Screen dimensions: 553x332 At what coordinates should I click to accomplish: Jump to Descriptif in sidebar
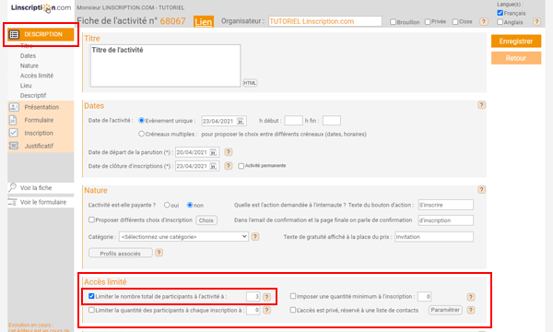pos(33,95)
